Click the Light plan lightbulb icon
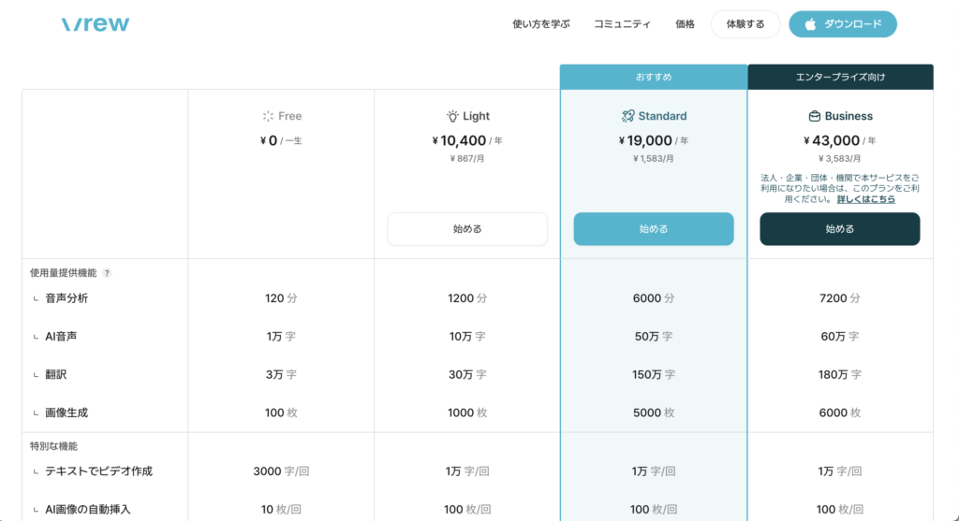 [452, 116]
